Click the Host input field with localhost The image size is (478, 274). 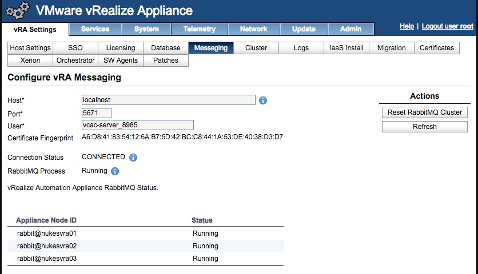tap(169, 100)
